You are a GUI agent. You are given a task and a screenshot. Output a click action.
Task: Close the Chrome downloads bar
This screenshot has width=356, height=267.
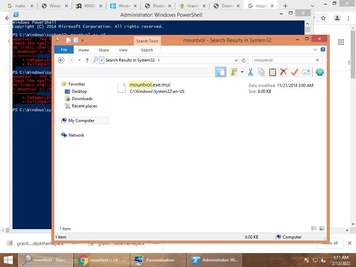point(350,243)
